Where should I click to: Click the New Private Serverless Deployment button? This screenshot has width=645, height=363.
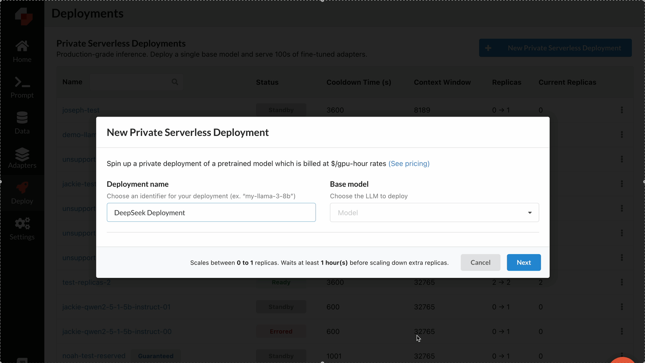[x=555, y=48]
